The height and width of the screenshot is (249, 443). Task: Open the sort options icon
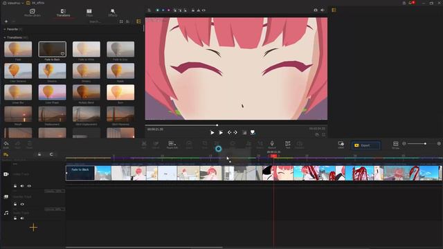(x=128, y=21)
